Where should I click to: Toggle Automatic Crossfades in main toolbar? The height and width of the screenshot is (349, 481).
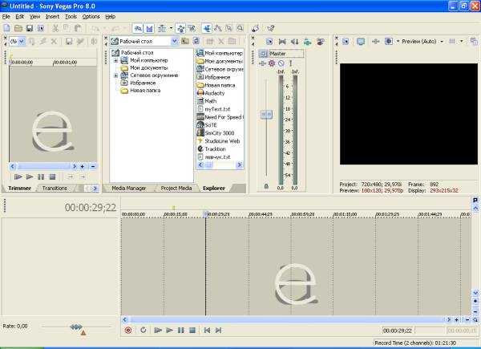[x=149, y=29]
